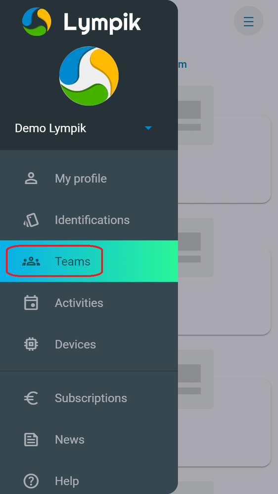
Task: Expand the Demo Lympik account dropdown arrow
Action: point(148,128)
